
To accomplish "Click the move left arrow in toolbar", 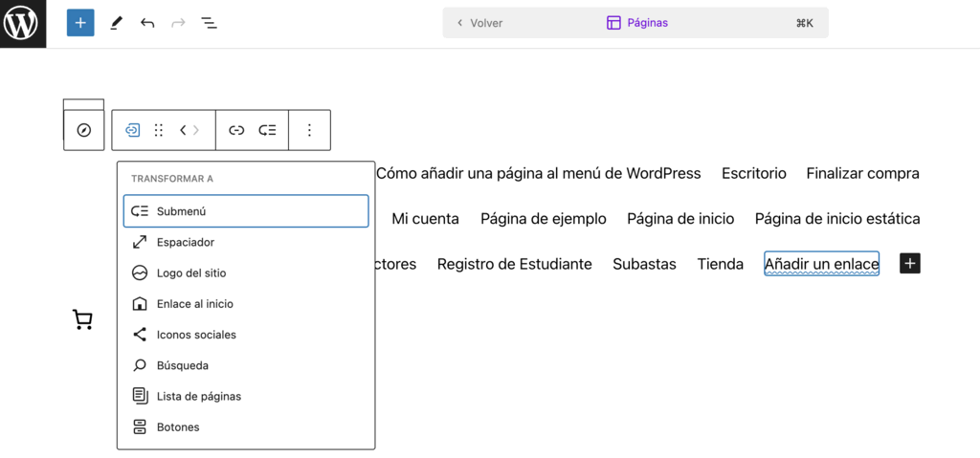I will [183, 130].
